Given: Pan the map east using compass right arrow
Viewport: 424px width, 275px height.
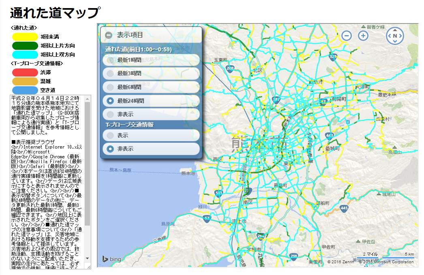Looking at the screenshot, I should [x=401, y=36].
